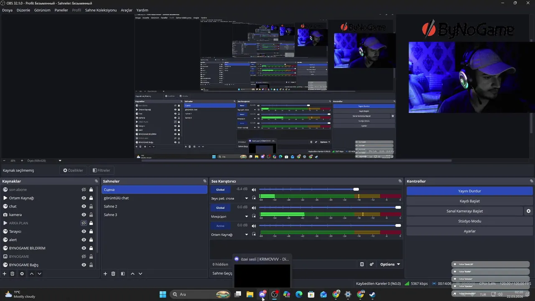Screen dimensions: 535x301
Task: Undock the Sahneler panel
Action: click(x=205, y=181)
